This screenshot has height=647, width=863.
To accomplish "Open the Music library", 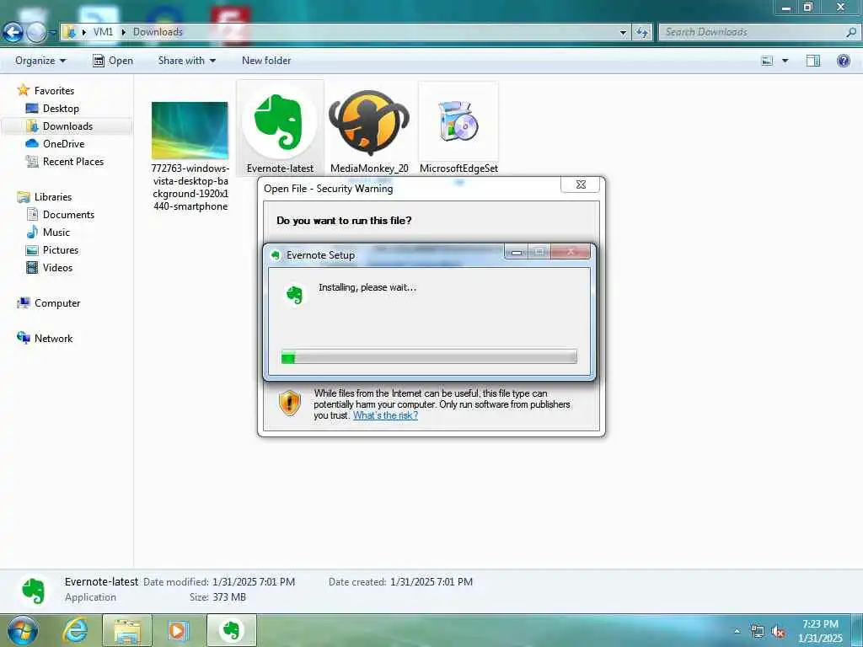I will coord(56,233).
